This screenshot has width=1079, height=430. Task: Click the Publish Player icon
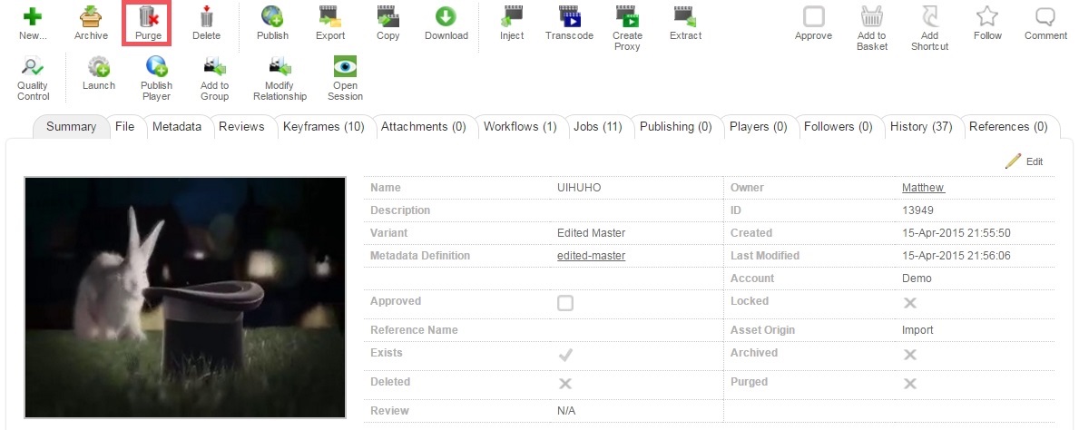point(156,68)
